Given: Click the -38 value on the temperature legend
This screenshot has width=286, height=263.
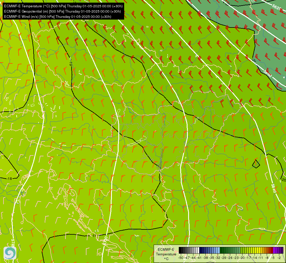Looking at the screenshot, I should 205,258.
